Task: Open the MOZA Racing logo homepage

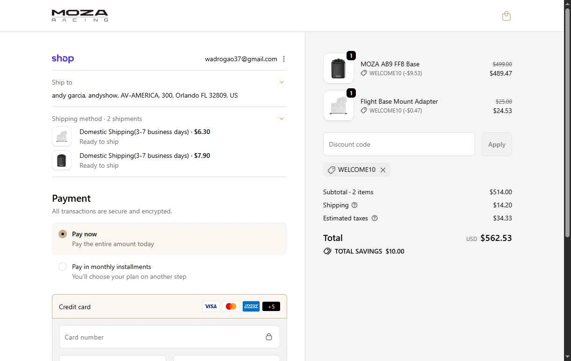Action: tap(80, 16)
